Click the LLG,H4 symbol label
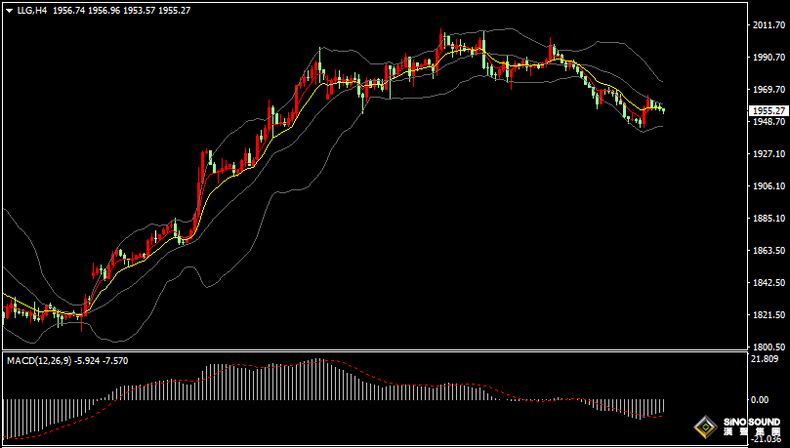This screenshot has height=448, width=790. (x=32, y=9)
